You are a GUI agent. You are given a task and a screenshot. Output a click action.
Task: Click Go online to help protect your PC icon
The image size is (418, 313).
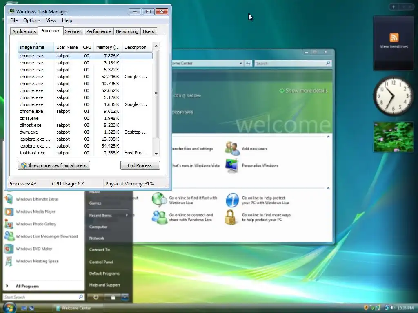(x=232, y=200)
